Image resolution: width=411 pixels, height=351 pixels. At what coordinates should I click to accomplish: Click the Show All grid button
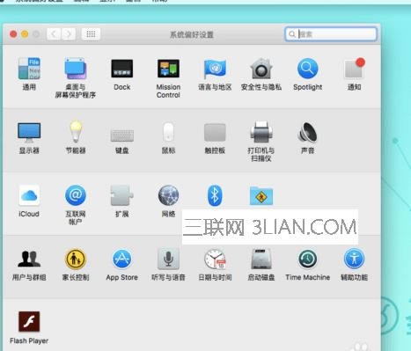(x=91, y=34)
